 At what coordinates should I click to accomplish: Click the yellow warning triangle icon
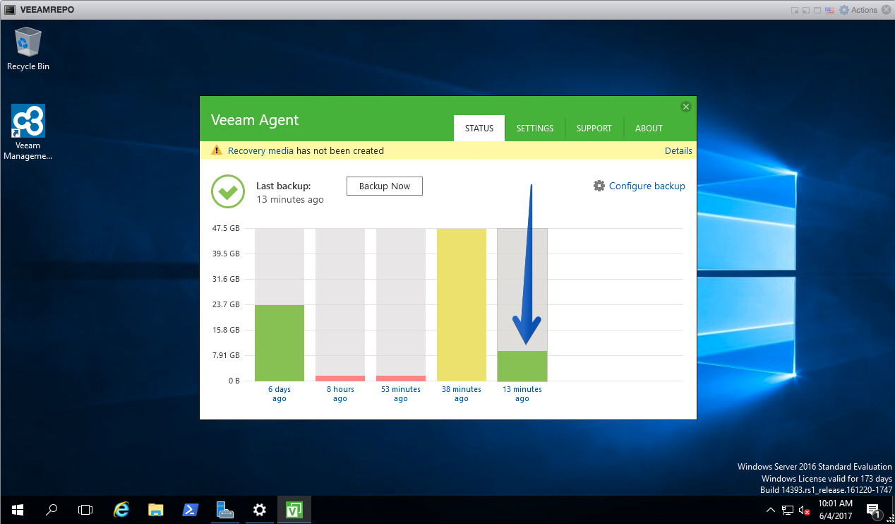[217, 150]
